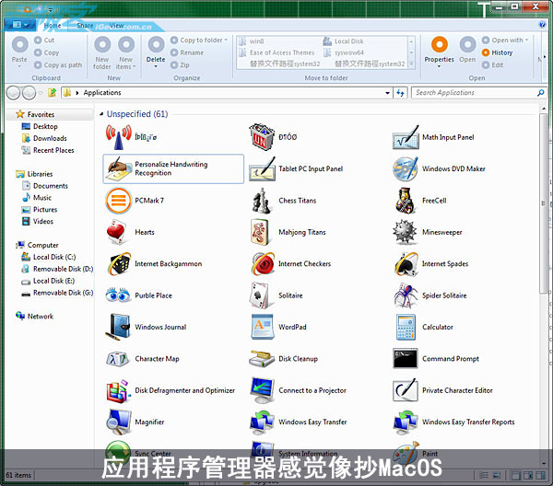The image size is (553, 486).
Task: Launch Spider Solitaire
Action: (429, 295)
